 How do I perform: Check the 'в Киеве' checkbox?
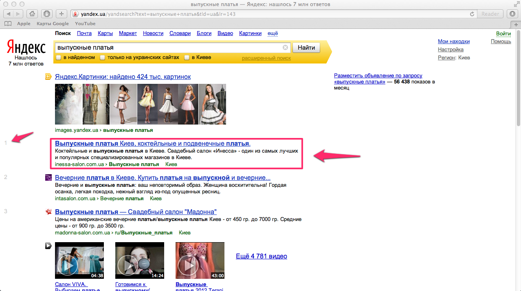click(x=187, y=57)
